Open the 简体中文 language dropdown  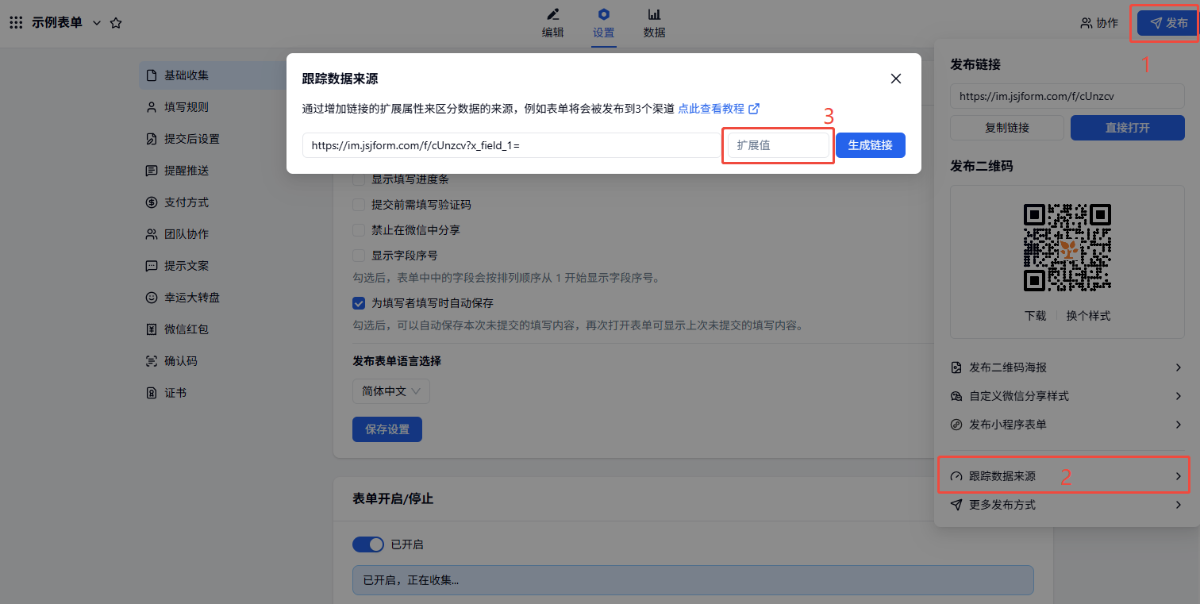pyautogui.click(x=391, y=391)
